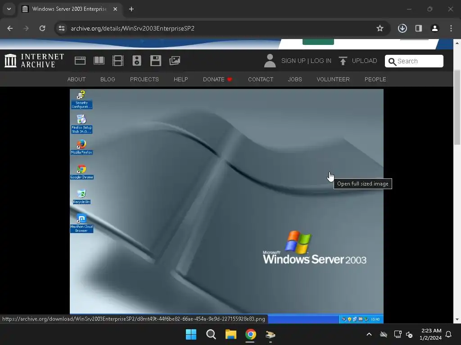This screenshot has width=461, height=345.
Task: Open the Windows Start button
Action: pos(191,334)
